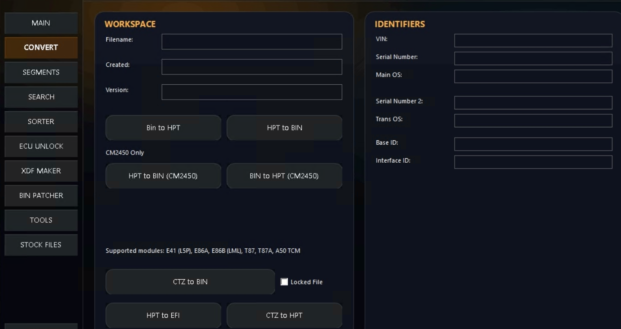Go to STOCK FILES
Viewport: 621px width, 329px height.
point(41,245)
